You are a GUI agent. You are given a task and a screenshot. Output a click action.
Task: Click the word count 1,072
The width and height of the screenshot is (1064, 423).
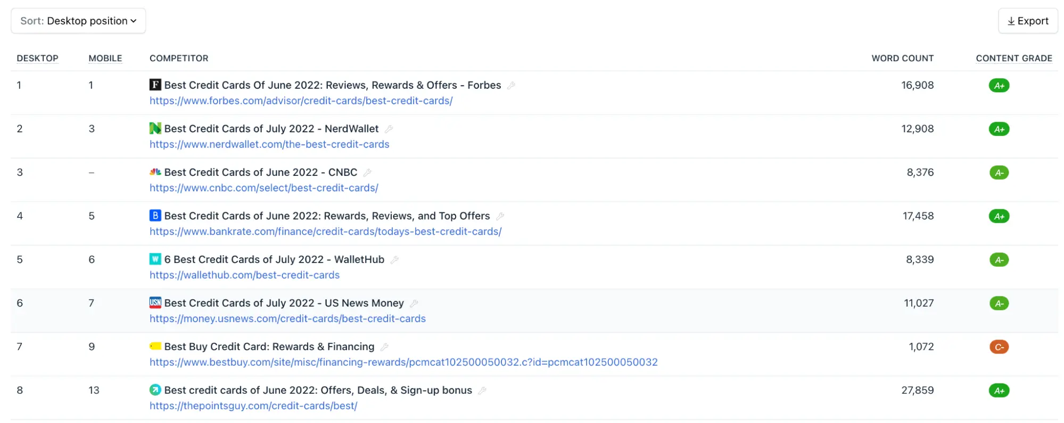(x=921, y=346)
